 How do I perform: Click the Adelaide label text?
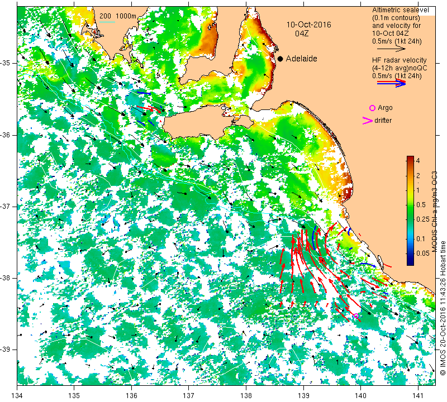[301, 59]
